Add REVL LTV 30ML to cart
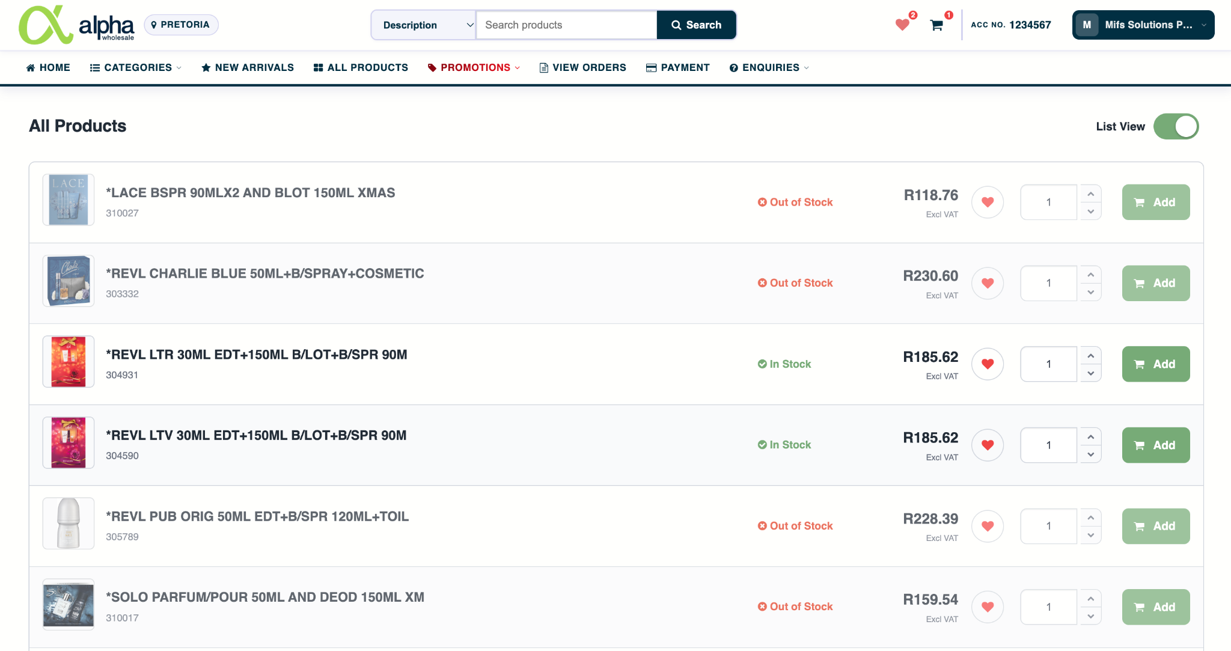The width and height of the screenshot is (1231, 651). point(1155,445)
